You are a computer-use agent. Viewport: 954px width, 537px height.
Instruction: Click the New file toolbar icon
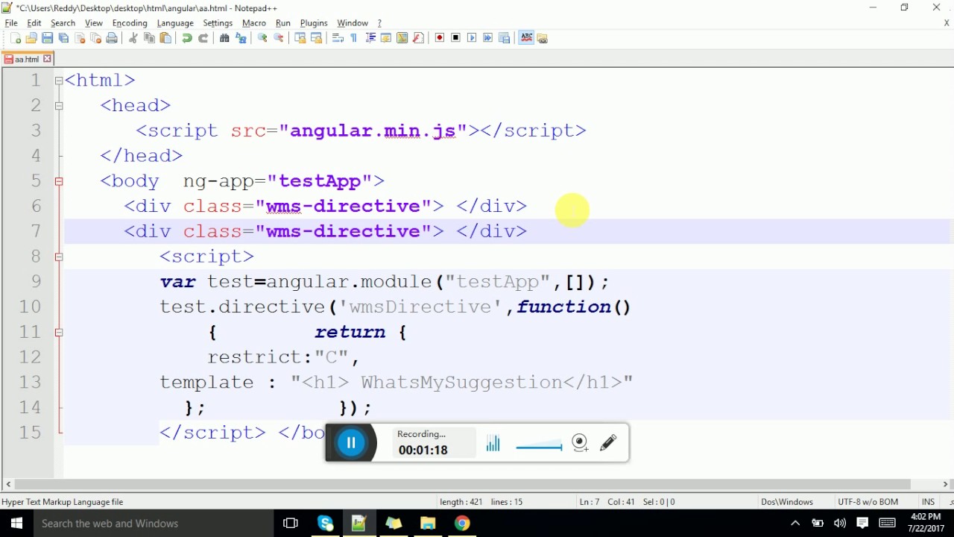[16, 38]
